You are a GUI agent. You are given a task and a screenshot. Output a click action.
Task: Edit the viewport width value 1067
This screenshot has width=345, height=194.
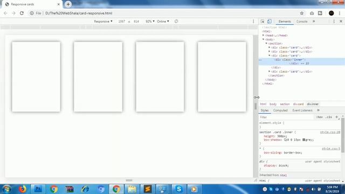pyautogui.click(x=122, y=22)
